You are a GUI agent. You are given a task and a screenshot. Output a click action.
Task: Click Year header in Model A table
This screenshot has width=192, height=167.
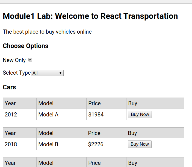pyautogui.click(x=10, y=103)
